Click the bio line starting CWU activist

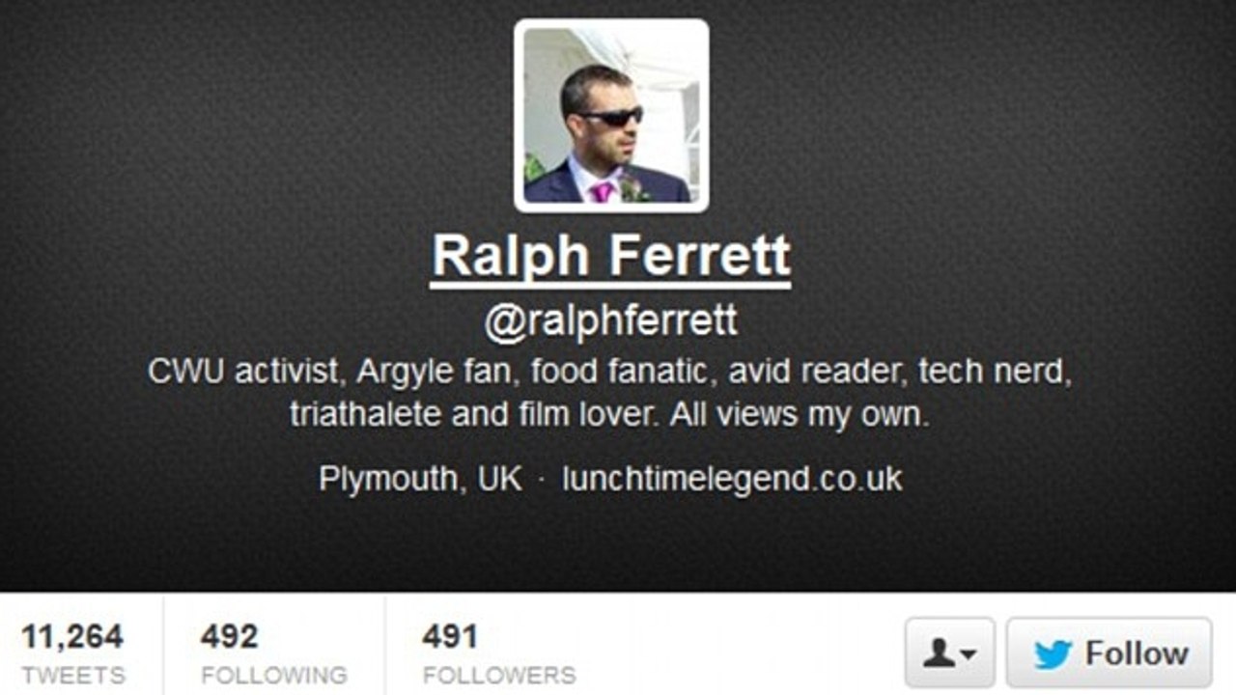click(610, 372)
